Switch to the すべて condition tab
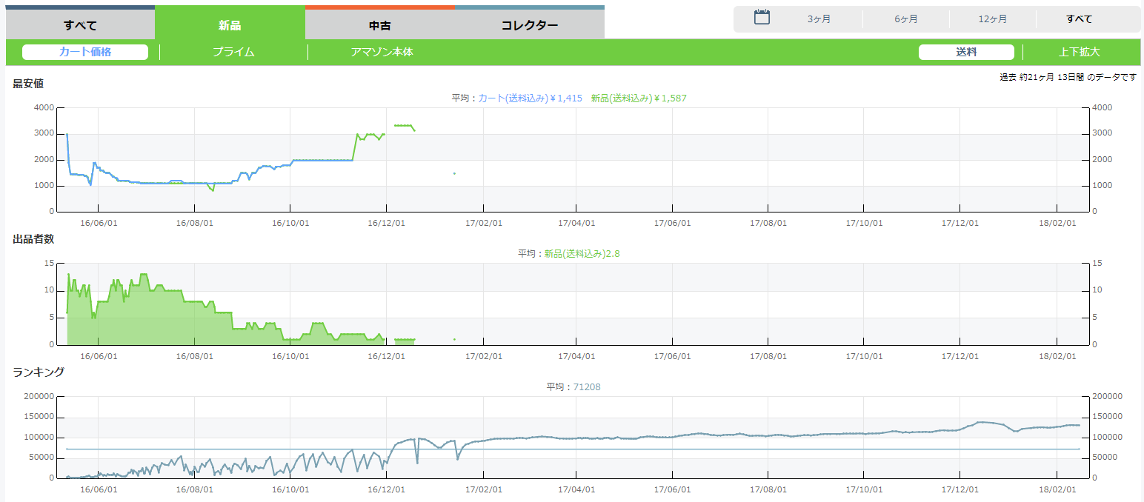This screenshot has height=502, width=1144. (x=80, y=25)
